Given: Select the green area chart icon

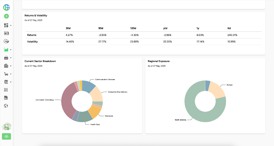Looking at the screenshot, I should [6, 50].
